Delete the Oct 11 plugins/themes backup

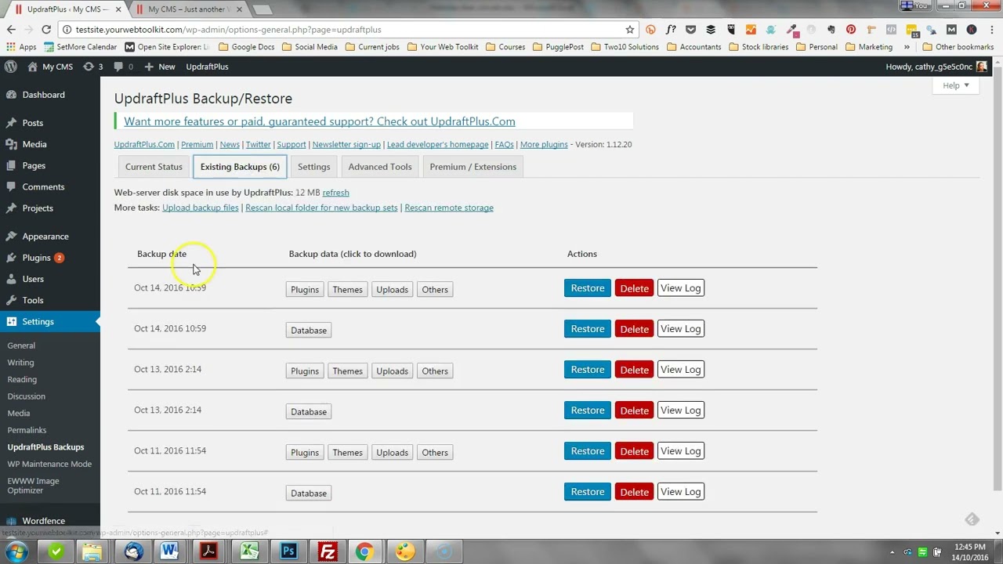[634, 451]
